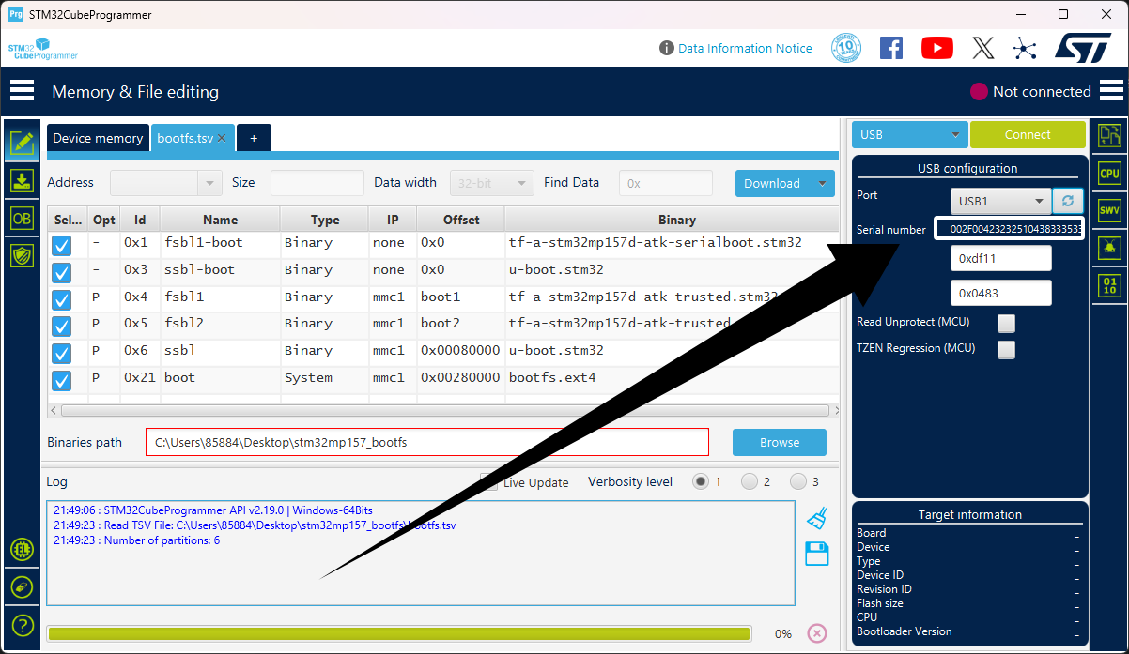The height and width of the screenshot is (654, 1129).
Task: Open the Data width 32-bit dropdown
Action: pyautogui.click(x=492, y=183)
